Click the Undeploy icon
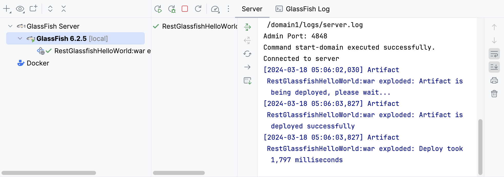 [247, 40]
